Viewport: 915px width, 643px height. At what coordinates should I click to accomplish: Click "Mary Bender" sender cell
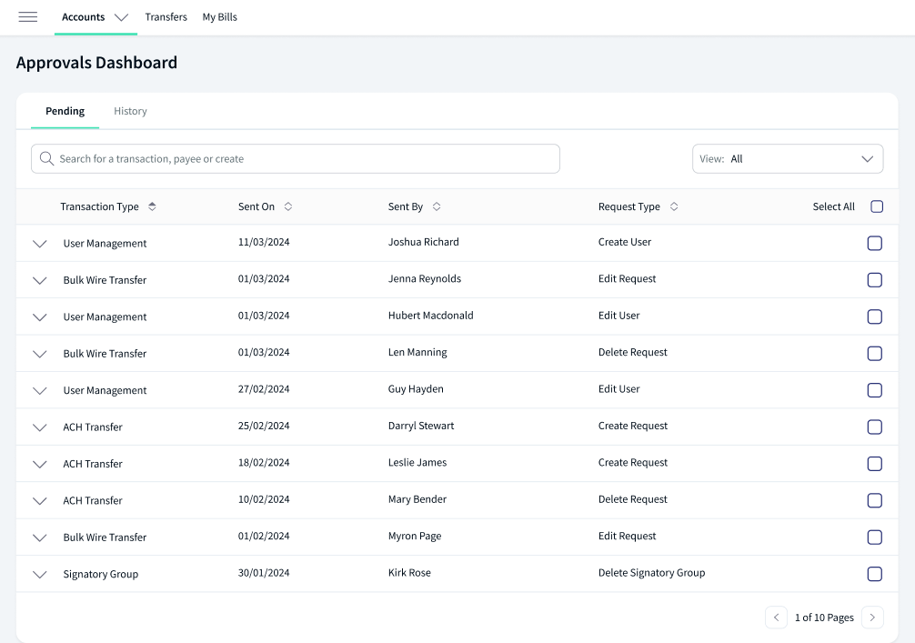[x=417, y=499]
